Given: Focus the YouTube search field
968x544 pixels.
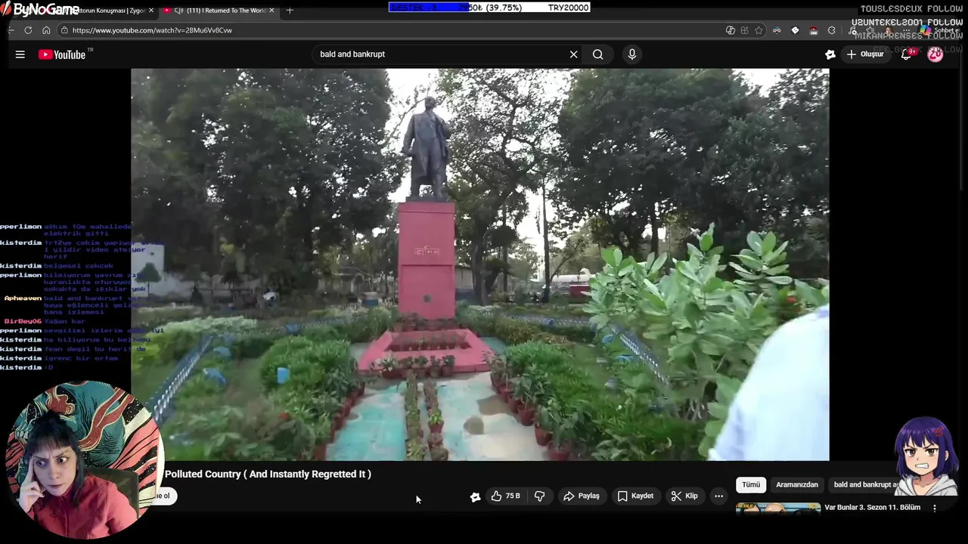Looking at the screenshot, I should 442,54.
